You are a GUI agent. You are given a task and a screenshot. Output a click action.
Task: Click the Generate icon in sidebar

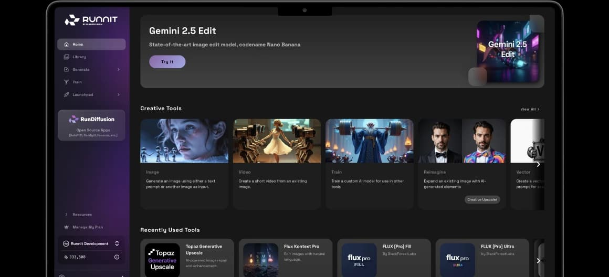(67, 69)
